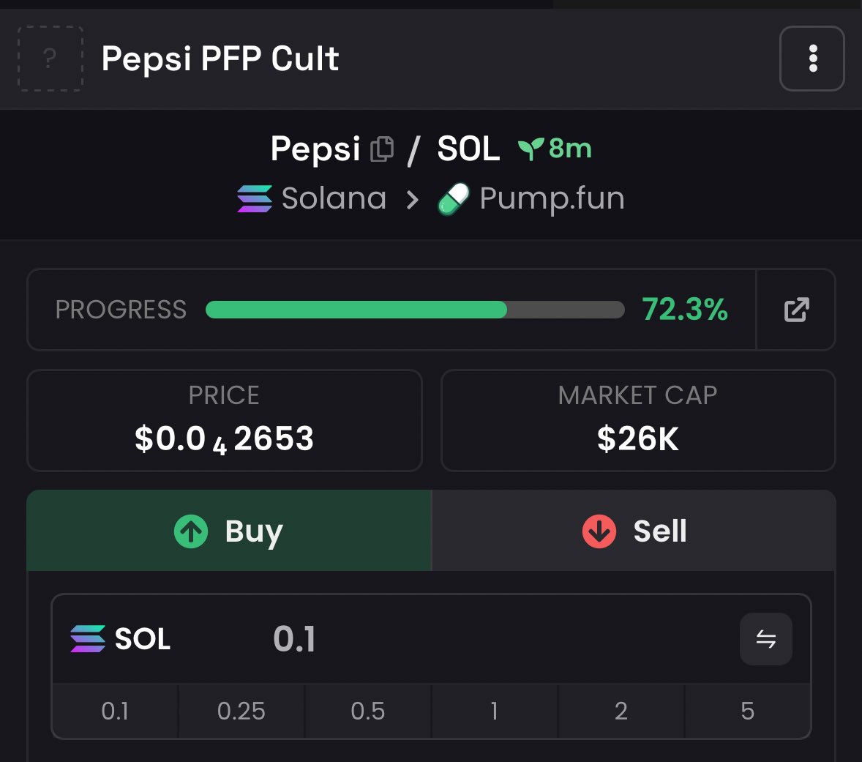Select the 0.1 SOL preset amount
Image resolution: width=862 pixels, height=762 pixels.
[115, 711]
